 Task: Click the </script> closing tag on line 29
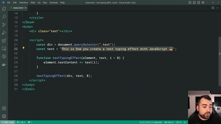(x=37, y=80)
